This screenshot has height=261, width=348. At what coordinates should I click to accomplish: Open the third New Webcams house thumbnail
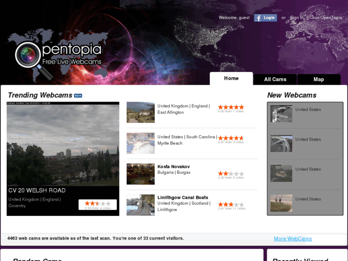pyautogui.click(x=281, y=173)
